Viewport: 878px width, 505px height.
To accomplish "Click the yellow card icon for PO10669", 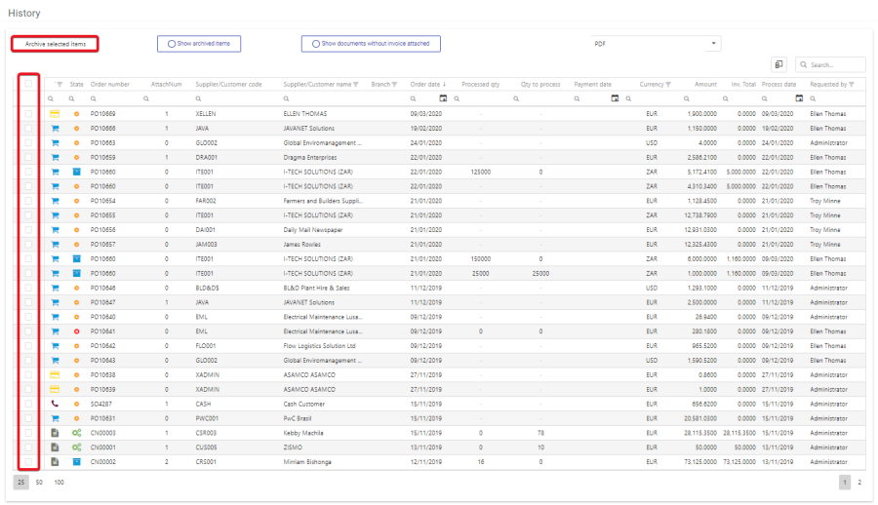I will tap(55, 114).
